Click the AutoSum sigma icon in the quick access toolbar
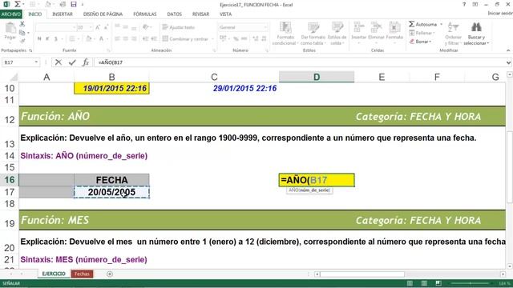Viewport: 513px width, 288px height. tap(18, 4)
